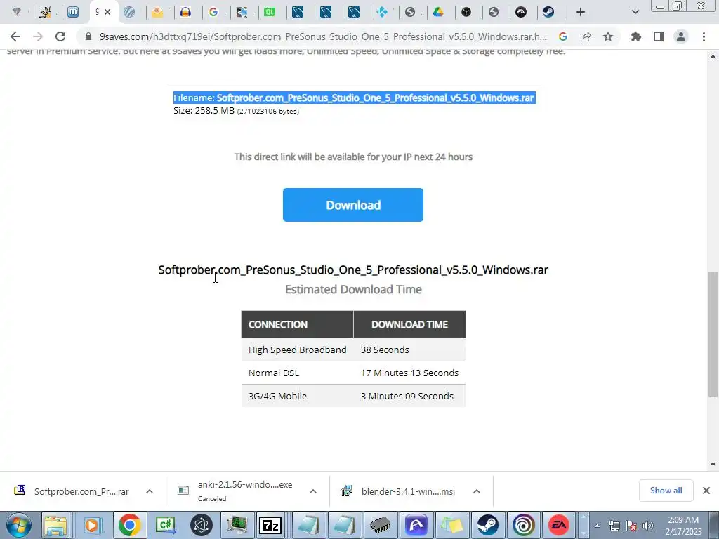
Task: Close the downloads bar
Action: pyautogui.click(x=706, y=491)
